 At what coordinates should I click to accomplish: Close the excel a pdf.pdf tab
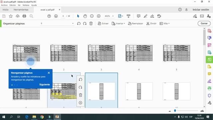(x=59, y=10)
